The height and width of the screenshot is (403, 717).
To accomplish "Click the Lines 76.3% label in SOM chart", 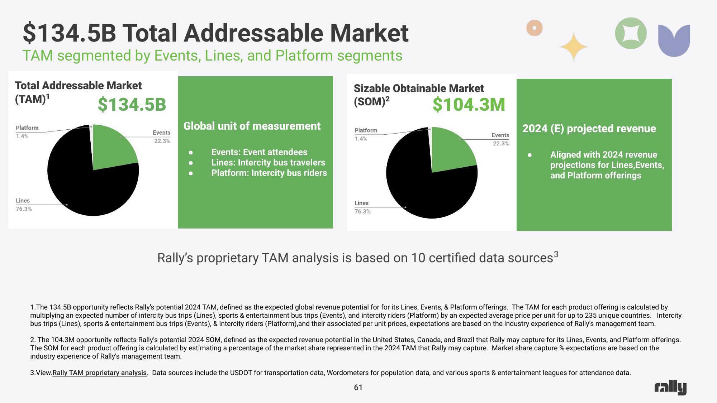I will (x=362, y=207).
